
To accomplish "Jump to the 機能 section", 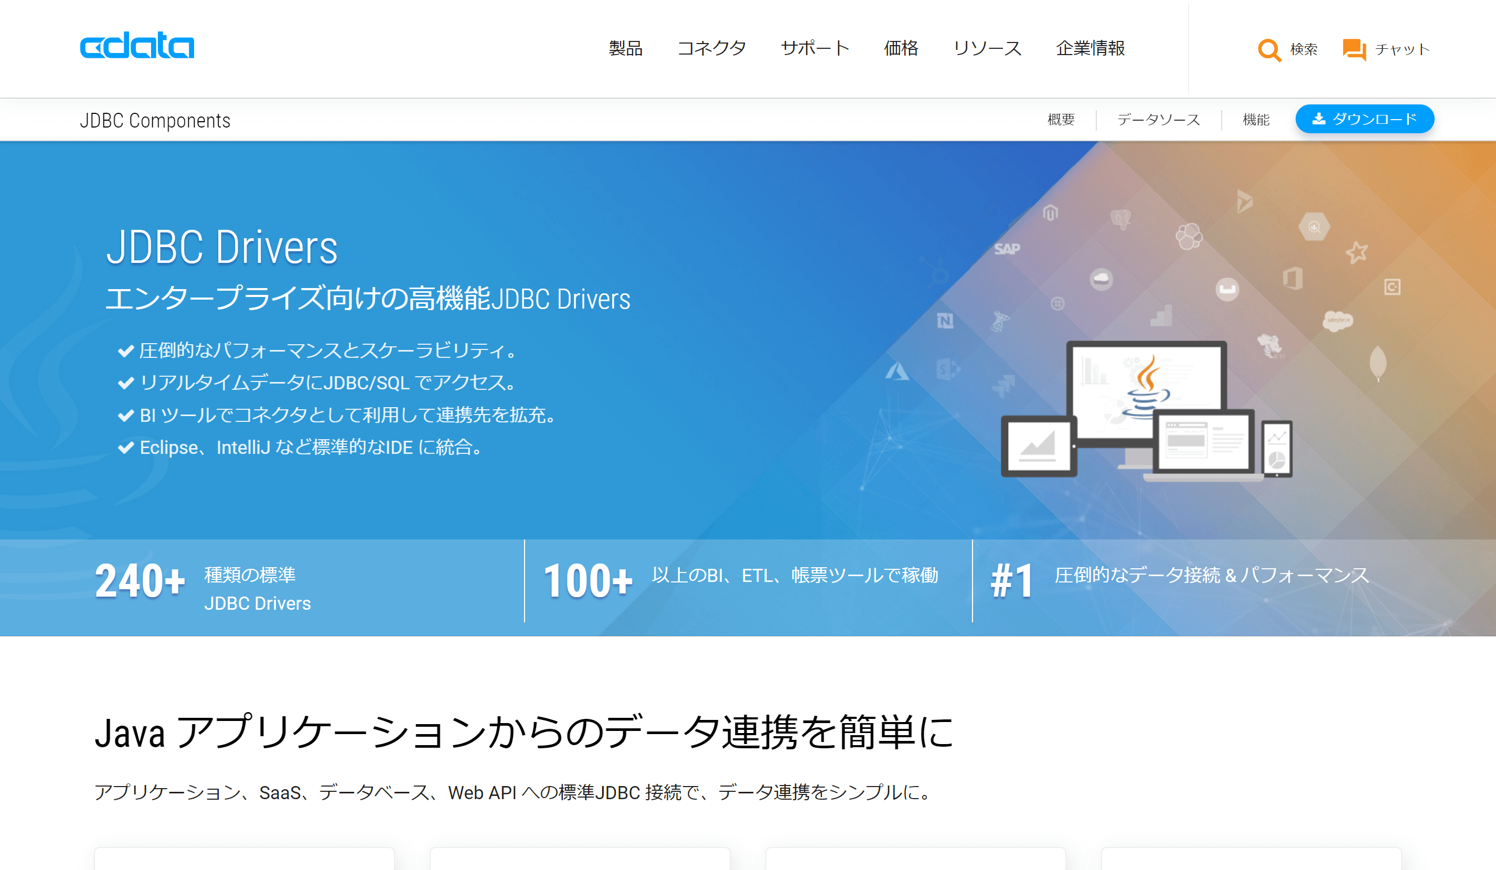I will tap(1256, 120).
